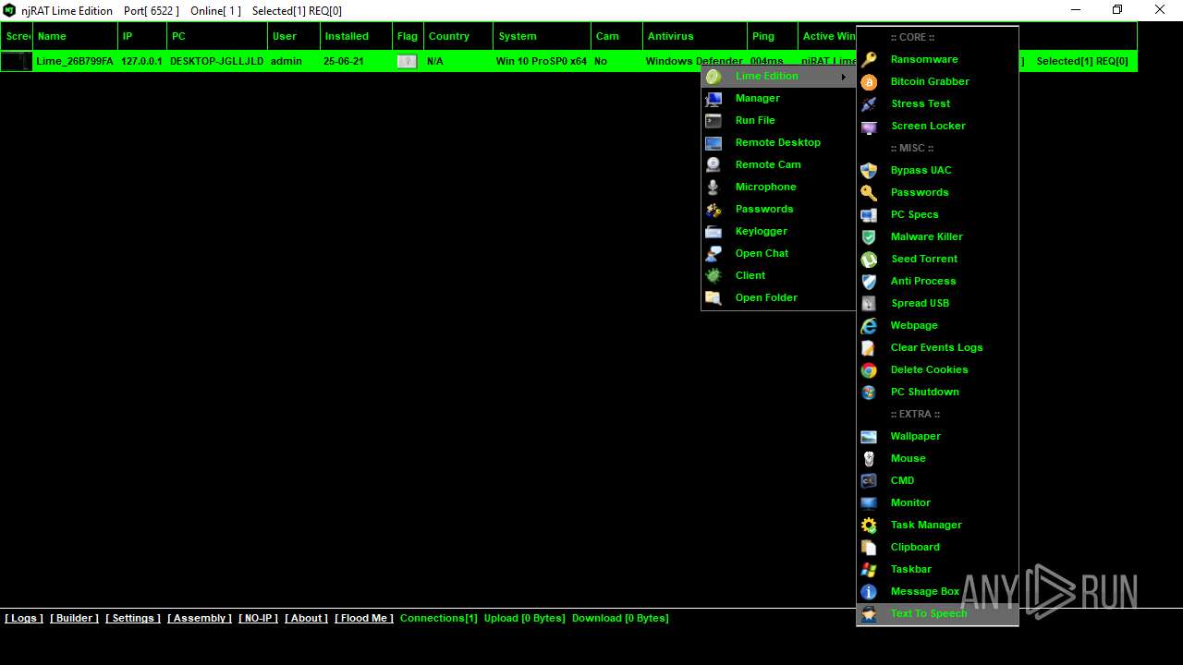Click the Flood Me link
This screenshot has height=665, width=1183.
(x=364, y=618)
